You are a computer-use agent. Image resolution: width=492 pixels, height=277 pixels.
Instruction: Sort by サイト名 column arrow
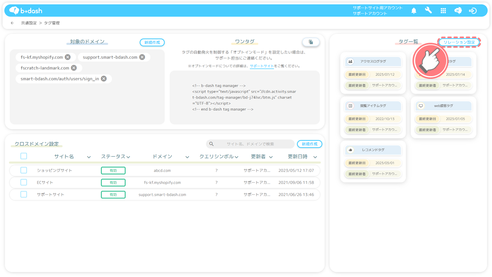89,157
